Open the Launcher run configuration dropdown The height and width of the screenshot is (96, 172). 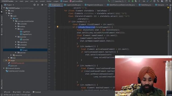click(x=119, y=1)
